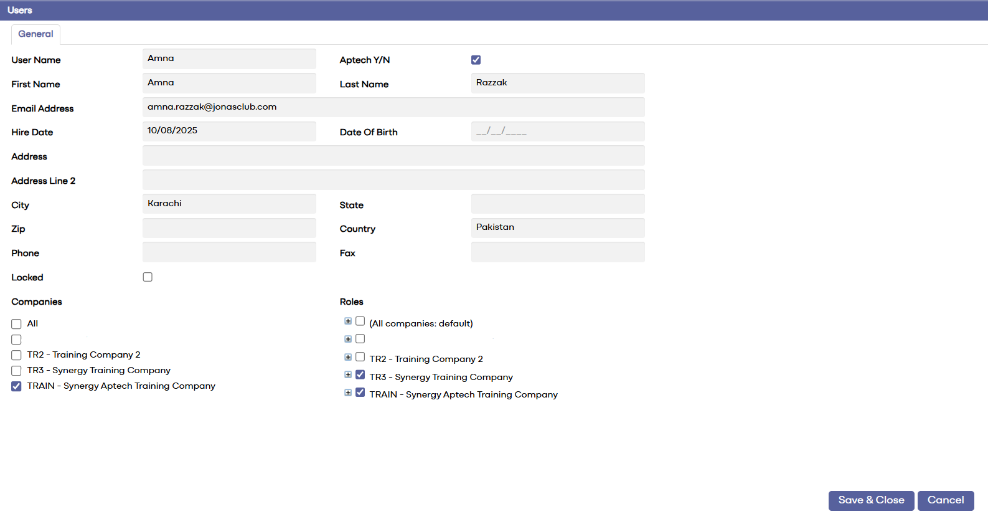Click the Hire Date field

(x=229, y=131)
